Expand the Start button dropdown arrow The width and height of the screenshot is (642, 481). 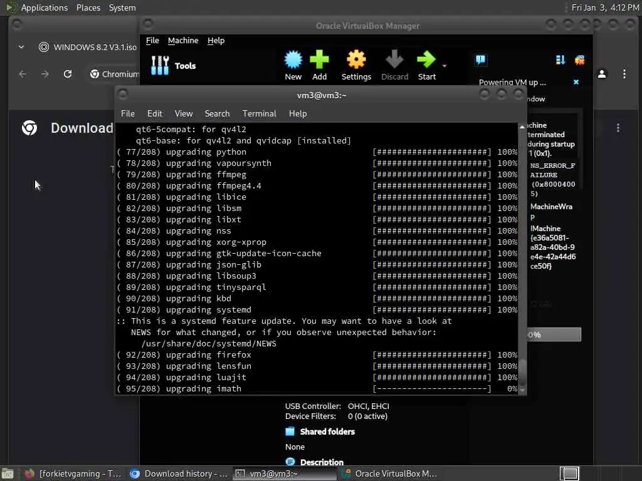445,66
